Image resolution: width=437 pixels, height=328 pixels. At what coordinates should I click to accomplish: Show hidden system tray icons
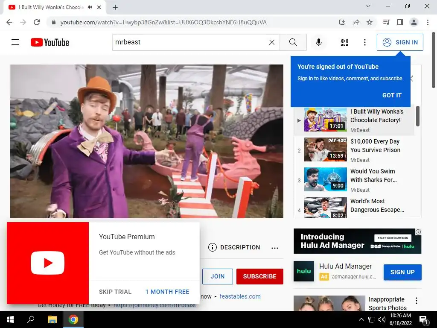pos(361,319)
